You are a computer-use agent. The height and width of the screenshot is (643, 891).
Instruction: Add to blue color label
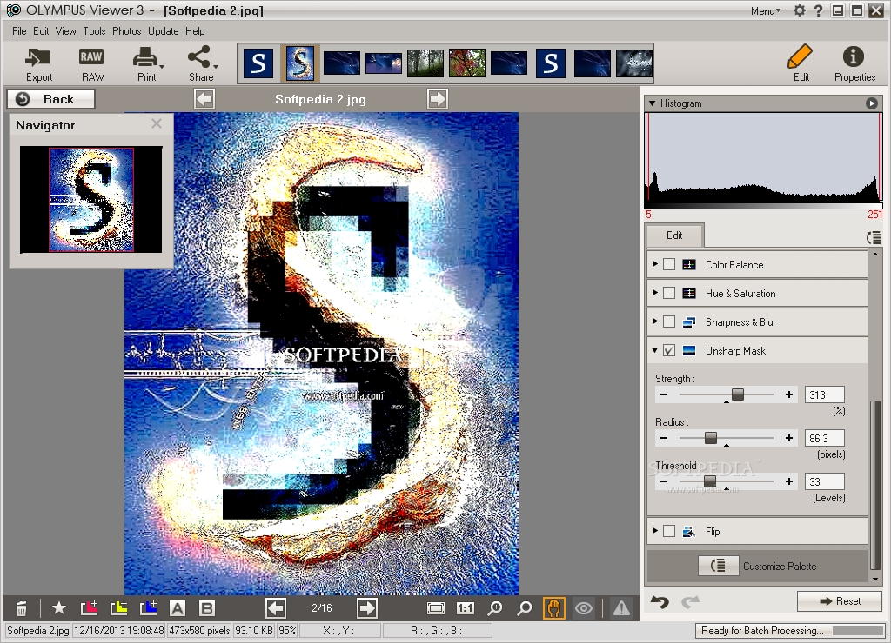(148, 608)
